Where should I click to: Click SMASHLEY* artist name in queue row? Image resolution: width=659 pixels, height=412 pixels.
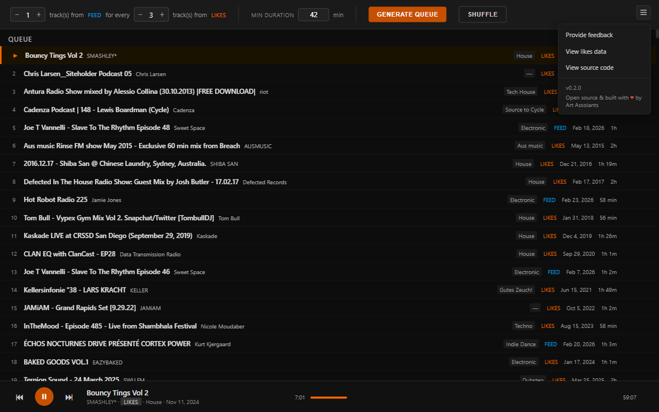102,56
